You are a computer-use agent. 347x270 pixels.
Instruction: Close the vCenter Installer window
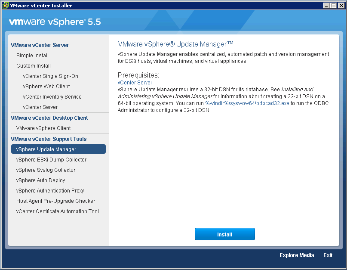[x=341, y=5]
